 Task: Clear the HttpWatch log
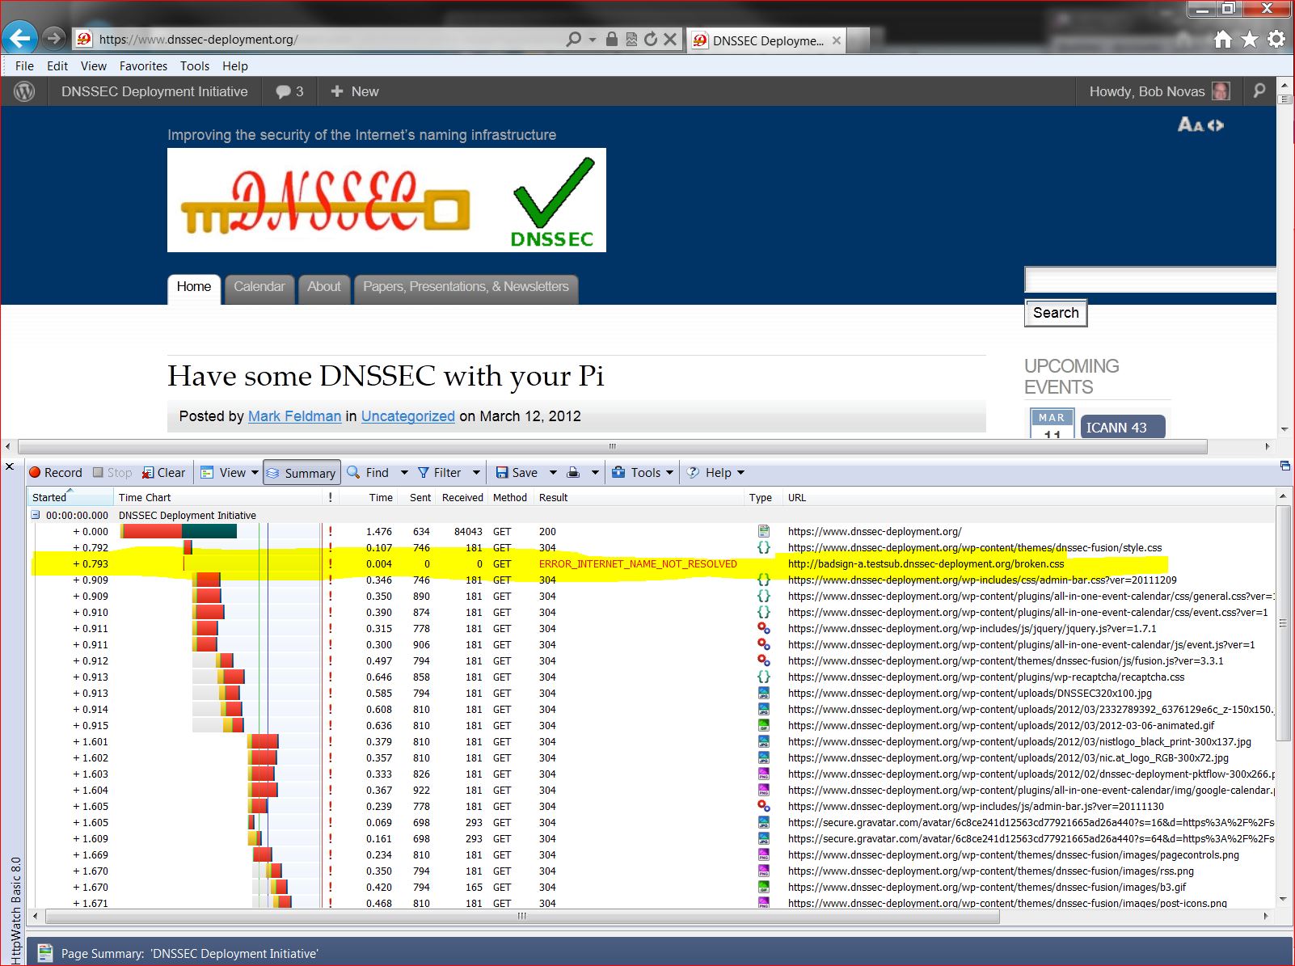point(164,473)
